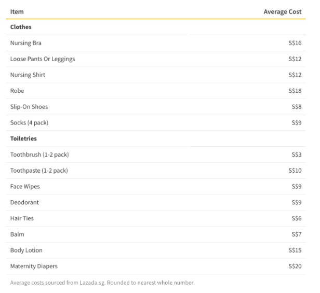The height and width of the screenshot is (293, 320).
Task: Select the Body Lotion item
Action: (x=26, y=250)
